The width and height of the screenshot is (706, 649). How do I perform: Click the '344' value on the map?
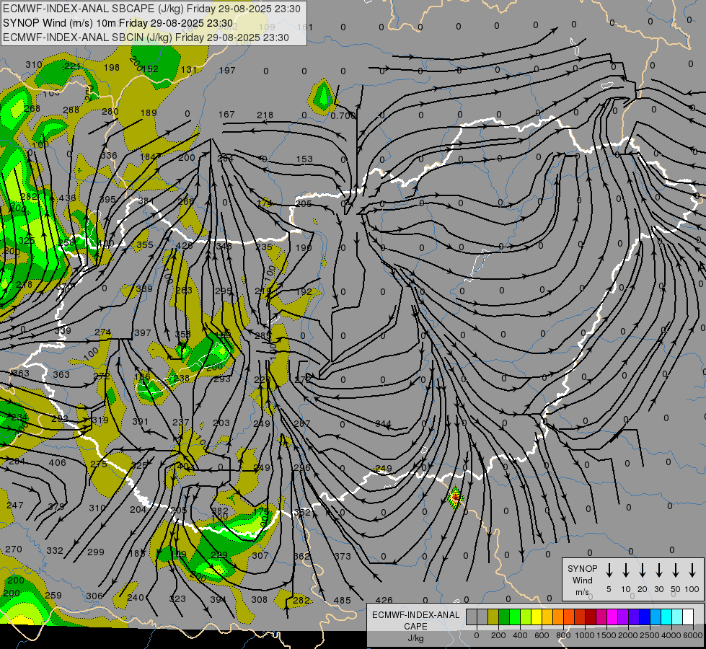pos(383,424)
